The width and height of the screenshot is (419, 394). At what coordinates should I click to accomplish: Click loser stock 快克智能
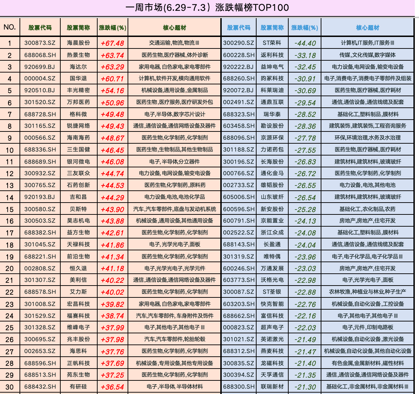[272, 304]
